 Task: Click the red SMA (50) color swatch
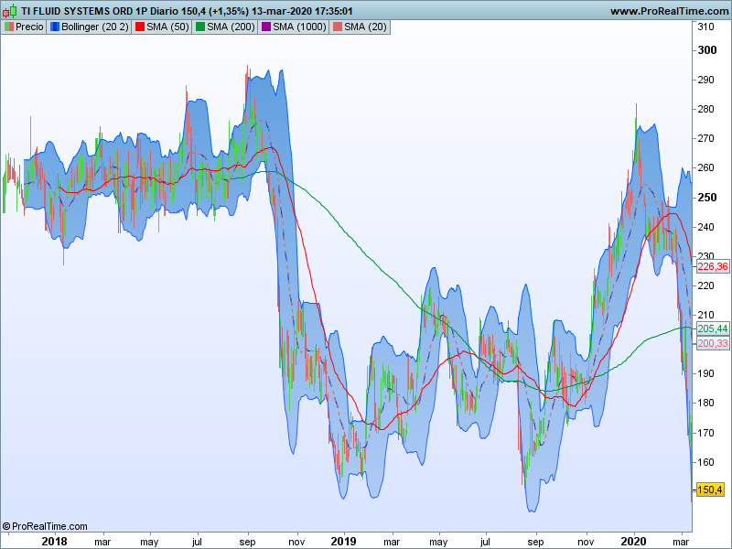[140, 27]
